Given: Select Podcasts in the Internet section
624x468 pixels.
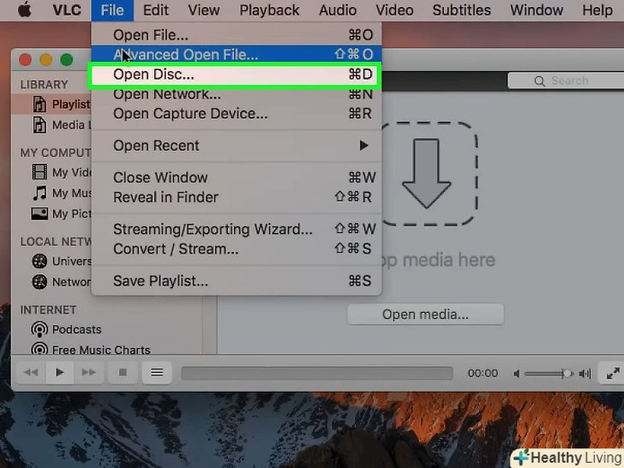Looking at the screenshot, I should [77, 329].
